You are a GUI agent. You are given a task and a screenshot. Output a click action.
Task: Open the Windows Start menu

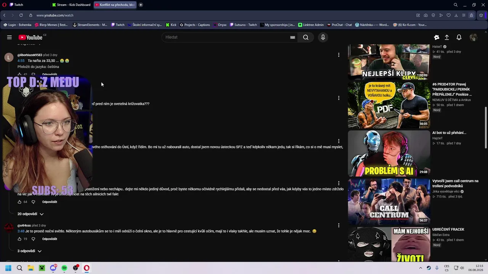click(8, 268)
